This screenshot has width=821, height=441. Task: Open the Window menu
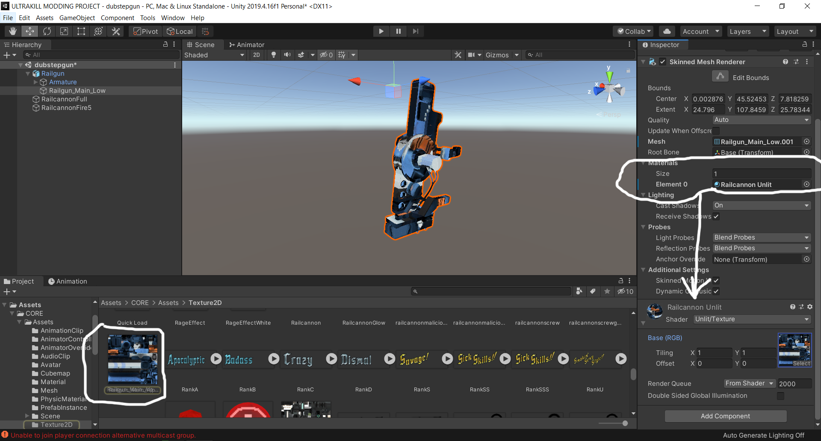pyautogui.click(x=173, y=18)
